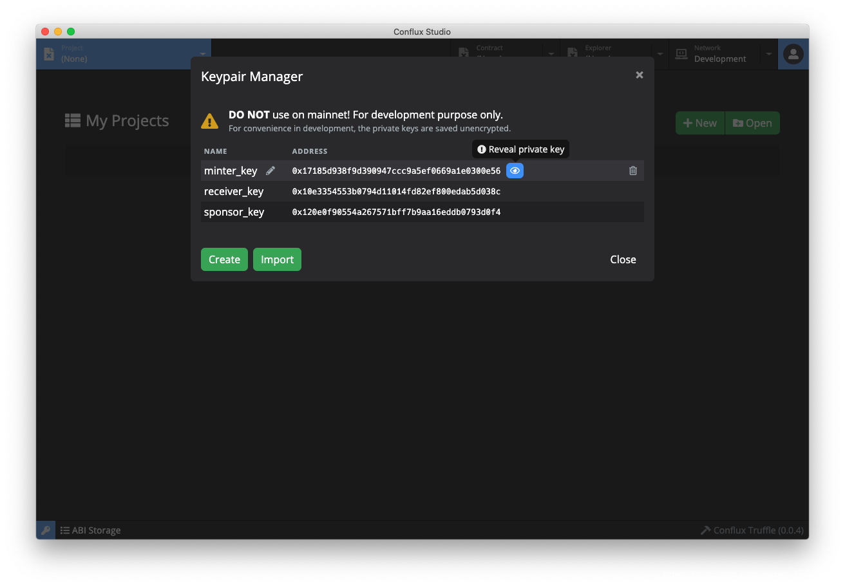Click the New project button
Image resolution: width=845 pixels, height=587 pixels.
[x=700, y=123]
